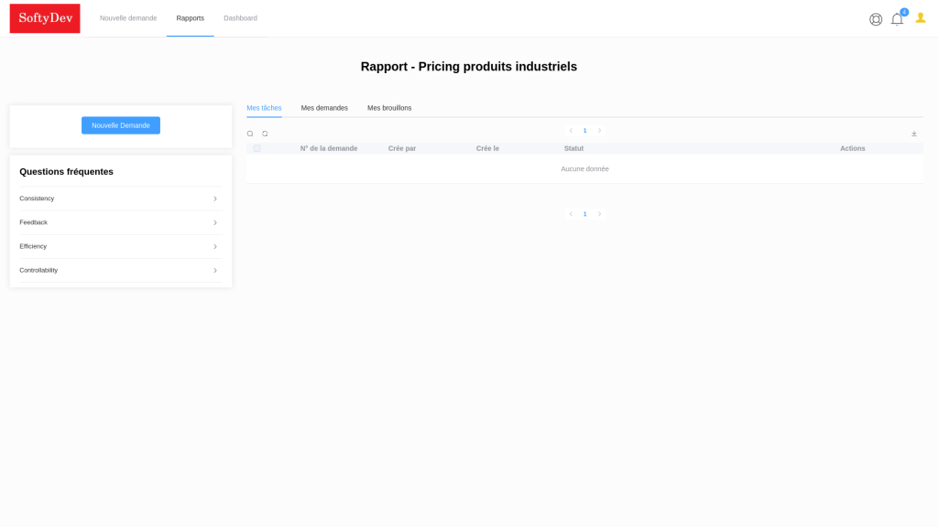Click the download icon above the table

(x=914, y=134)
